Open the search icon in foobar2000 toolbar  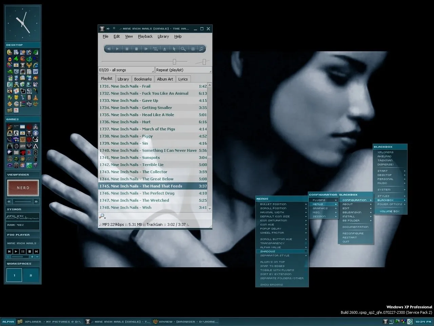183,49
